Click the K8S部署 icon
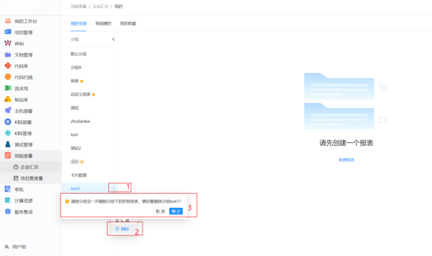432x256 pixels. tap(8, 122)
